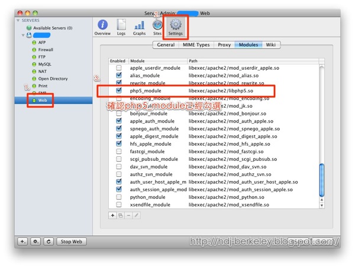Sort by the Enabled column header
The height and width of the screenshot is (268, 355).
coord(118,61)
